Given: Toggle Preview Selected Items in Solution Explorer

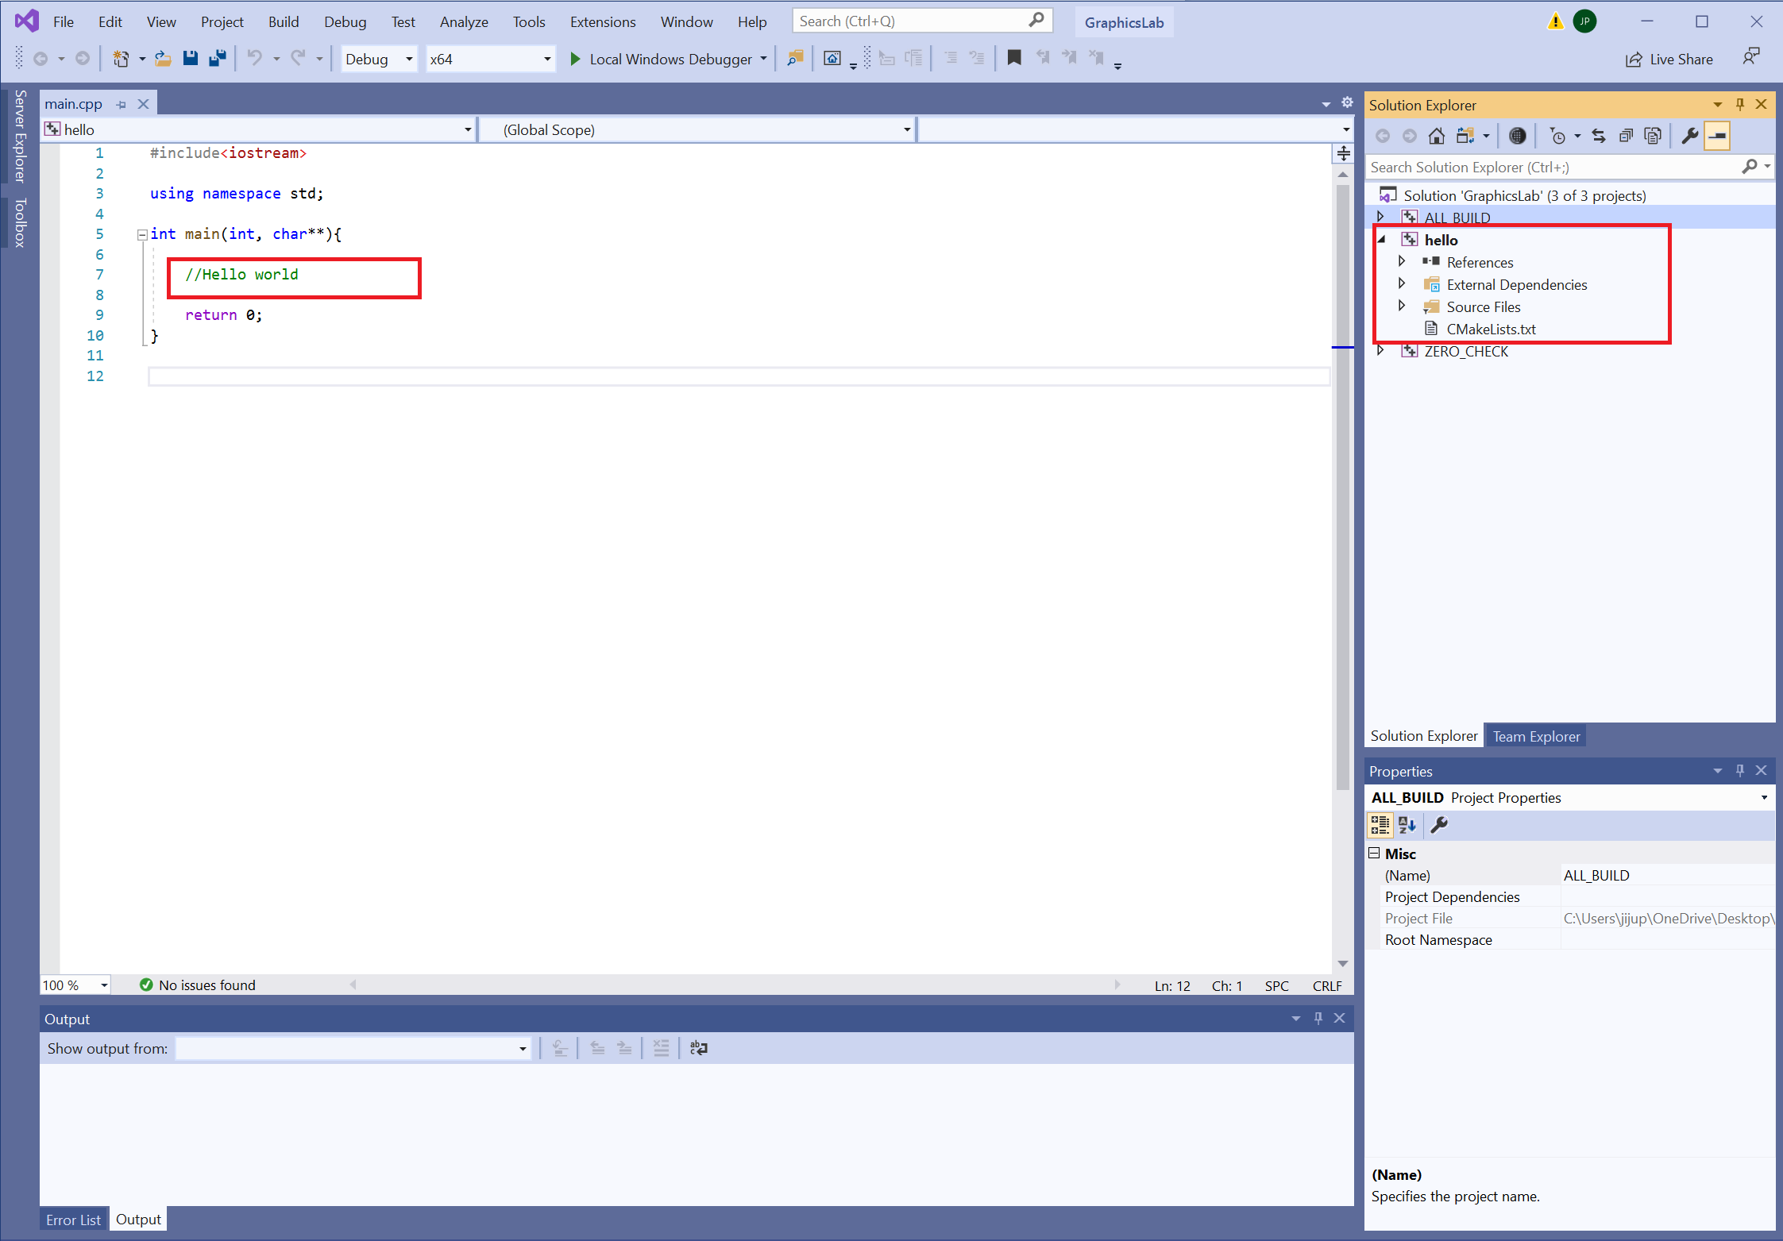Looking at the screenshot, I should coord(1717,136).
